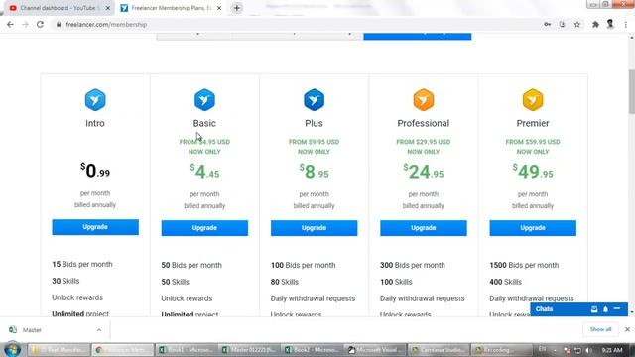Go back with the browser back arrow
This screenshot has width=635, height=357.
10,24
